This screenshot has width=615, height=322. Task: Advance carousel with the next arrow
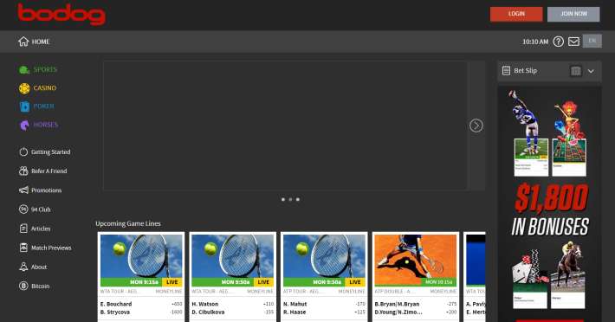(x=476, y=126)
